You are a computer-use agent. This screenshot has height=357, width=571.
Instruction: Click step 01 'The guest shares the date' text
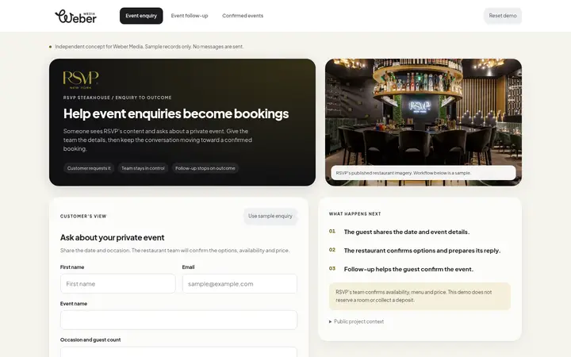point(406,232)
